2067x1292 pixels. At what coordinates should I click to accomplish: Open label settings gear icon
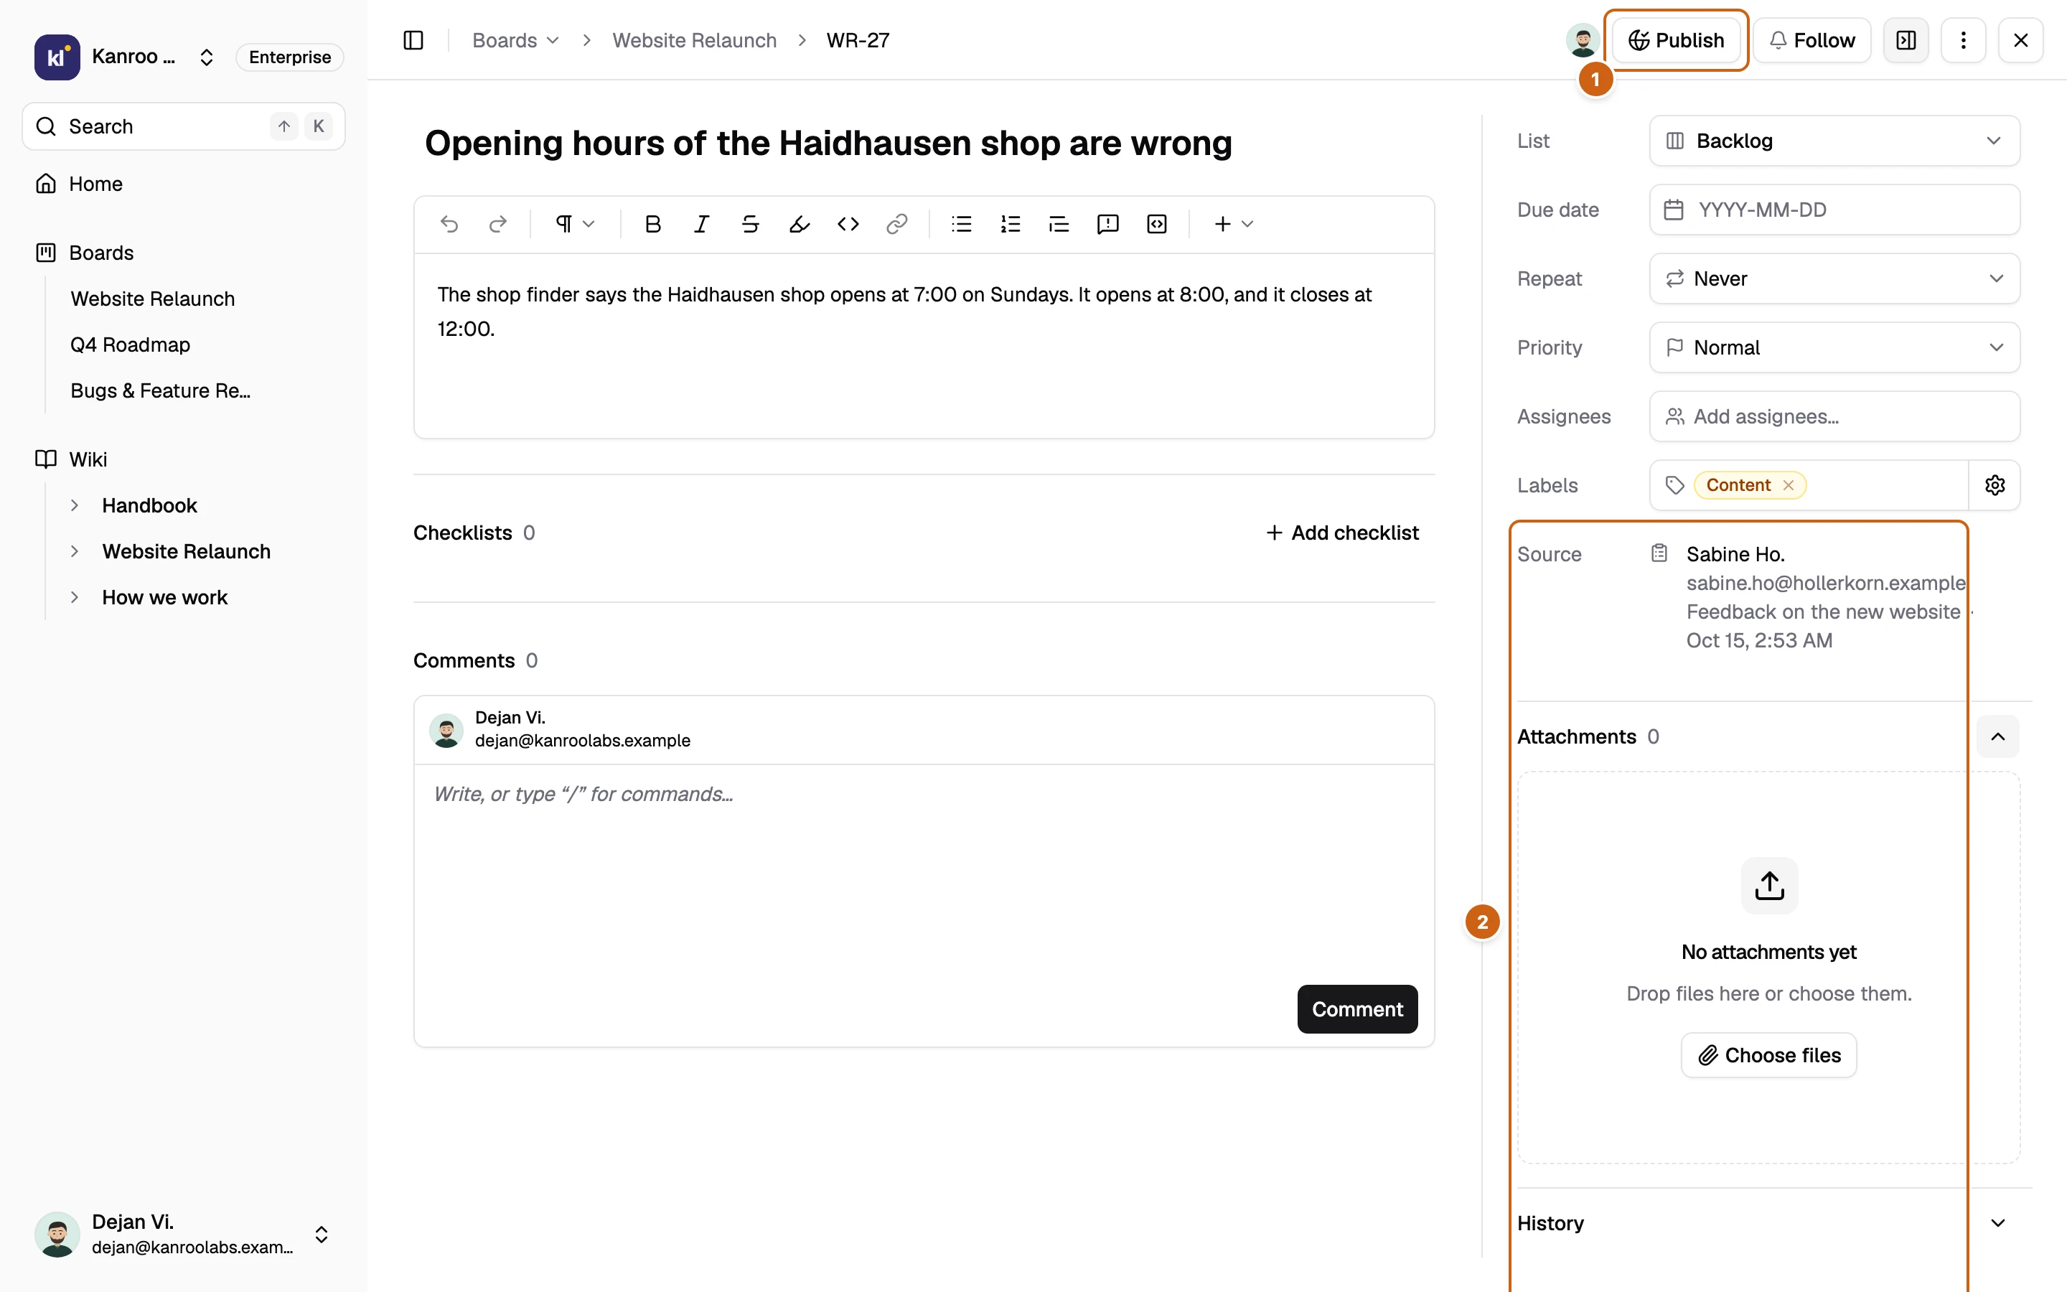1995,485
